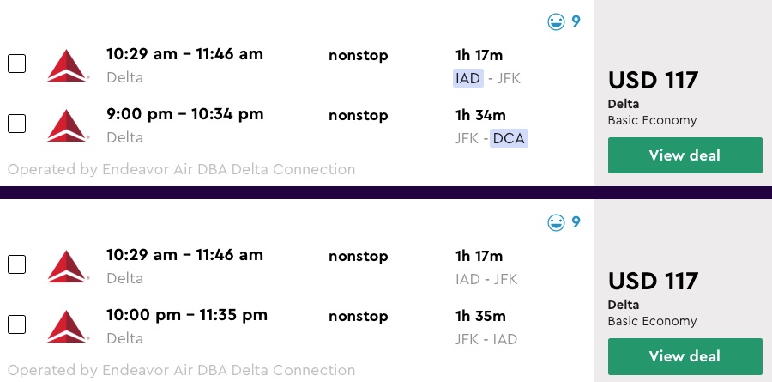This screenshot has height=382, width=772.
Task: Click the smiley rating icon on second result
Action: point(558,222)
